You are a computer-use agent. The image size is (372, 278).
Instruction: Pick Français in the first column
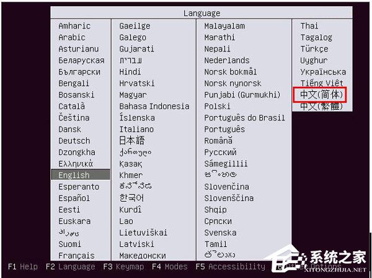coord(76,256)
